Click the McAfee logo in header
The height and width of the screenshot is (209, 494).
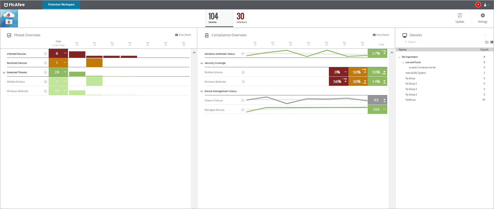15,5
